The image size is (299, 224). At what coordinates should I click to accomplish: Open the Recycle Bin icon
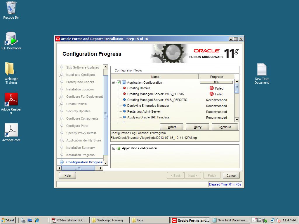11,8
